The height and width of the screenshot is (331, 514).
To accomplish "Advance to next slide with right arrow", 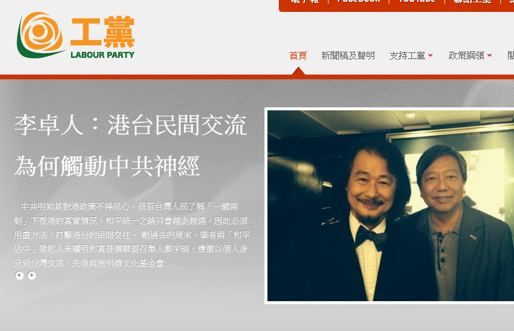I will pyautogui.click(x=32, y=276).
